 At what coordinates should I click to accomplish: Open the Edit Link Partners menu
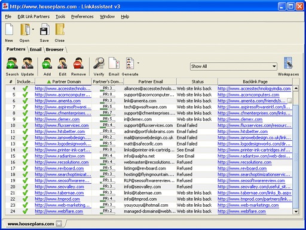click(x=33, y=17)
